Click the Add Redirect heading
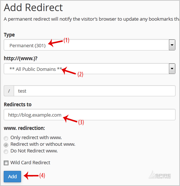Image resolution: width=180 pixels, height=186 pixels. coord(33,7)
